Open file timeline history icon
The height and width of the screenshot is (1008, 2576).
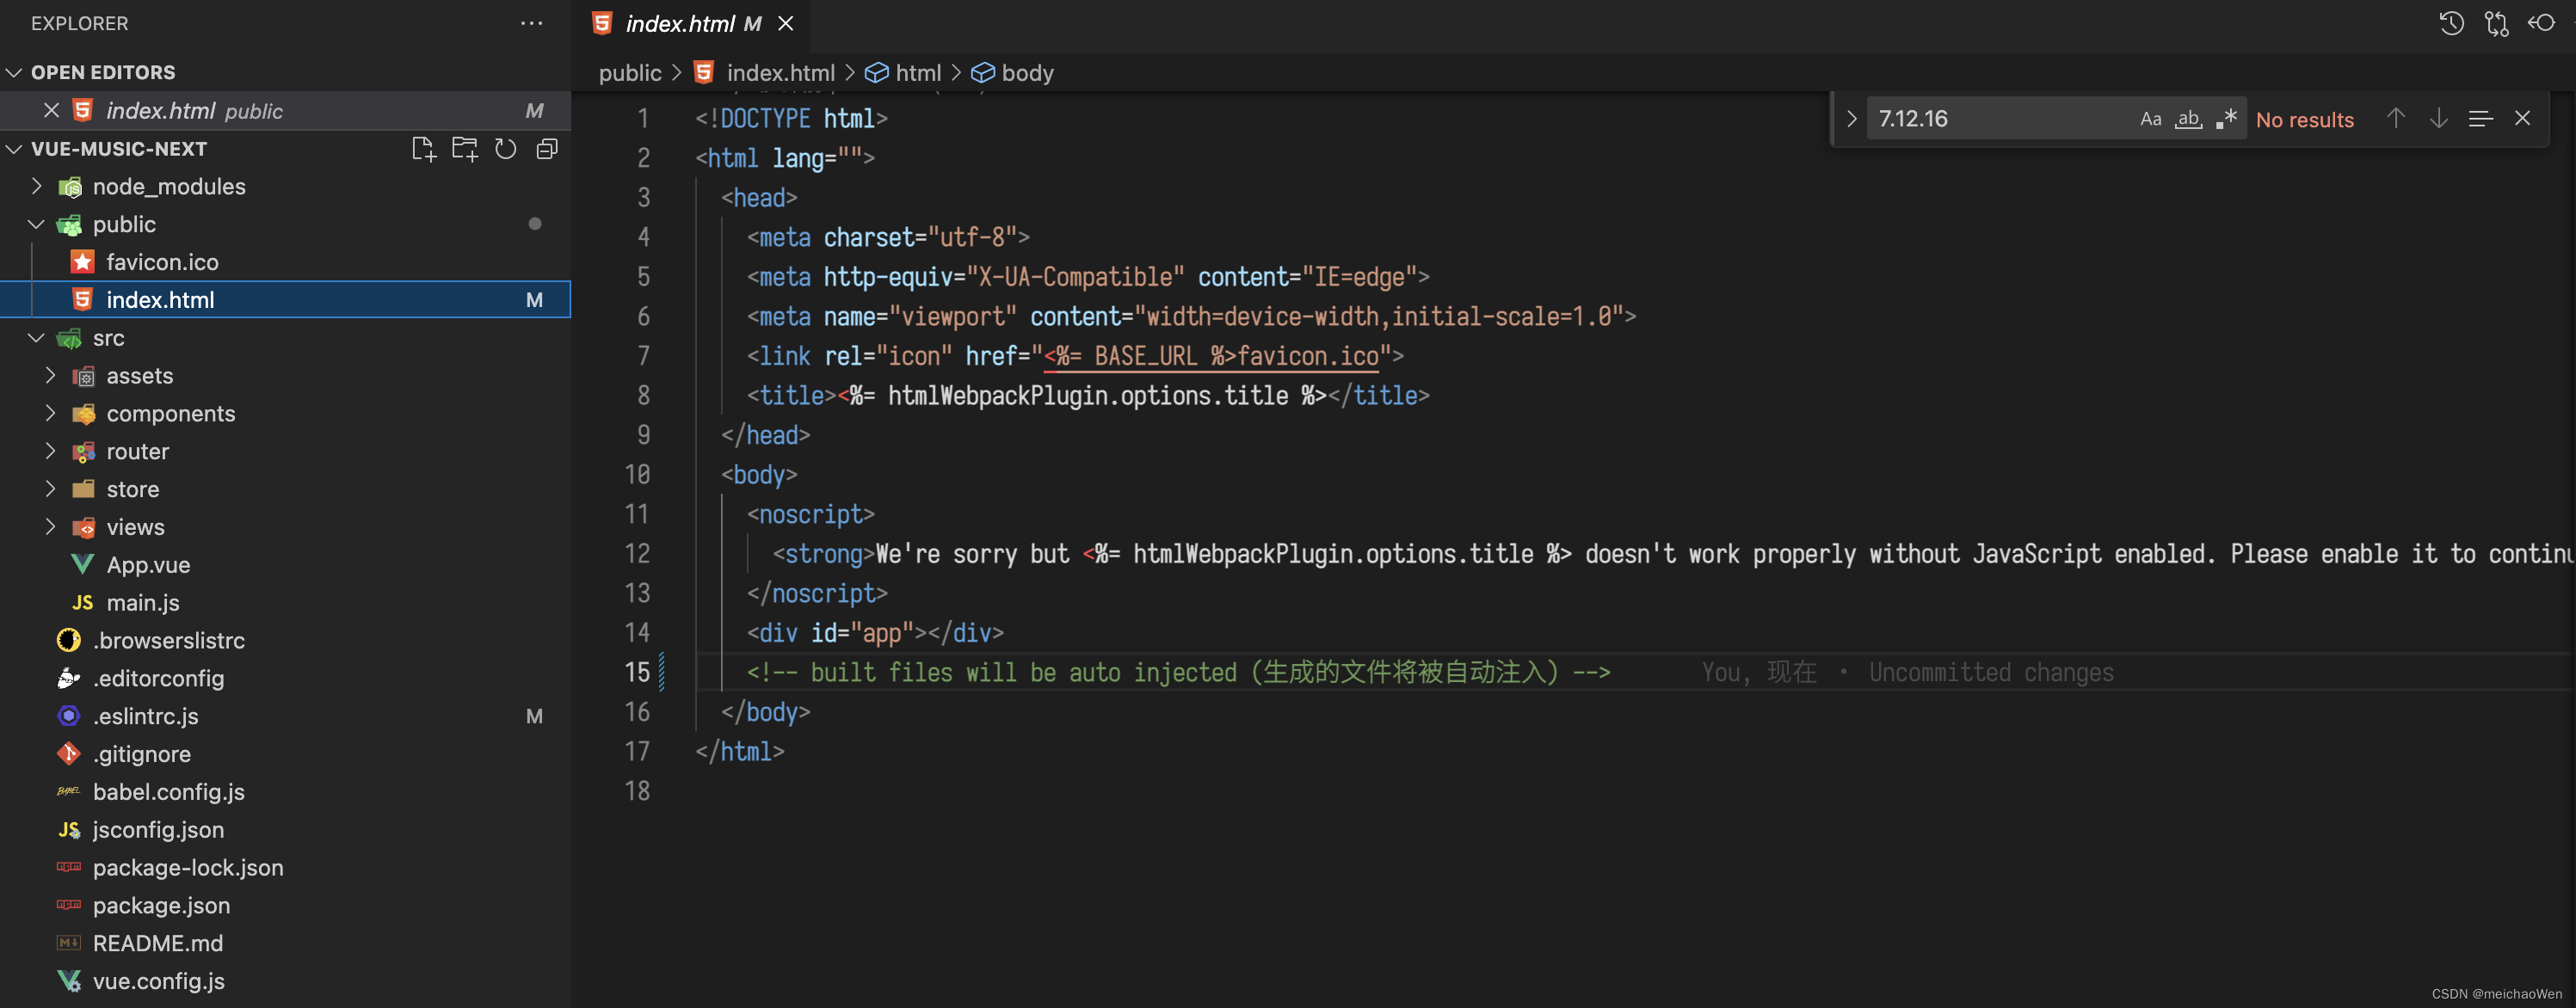(2450, 23)
